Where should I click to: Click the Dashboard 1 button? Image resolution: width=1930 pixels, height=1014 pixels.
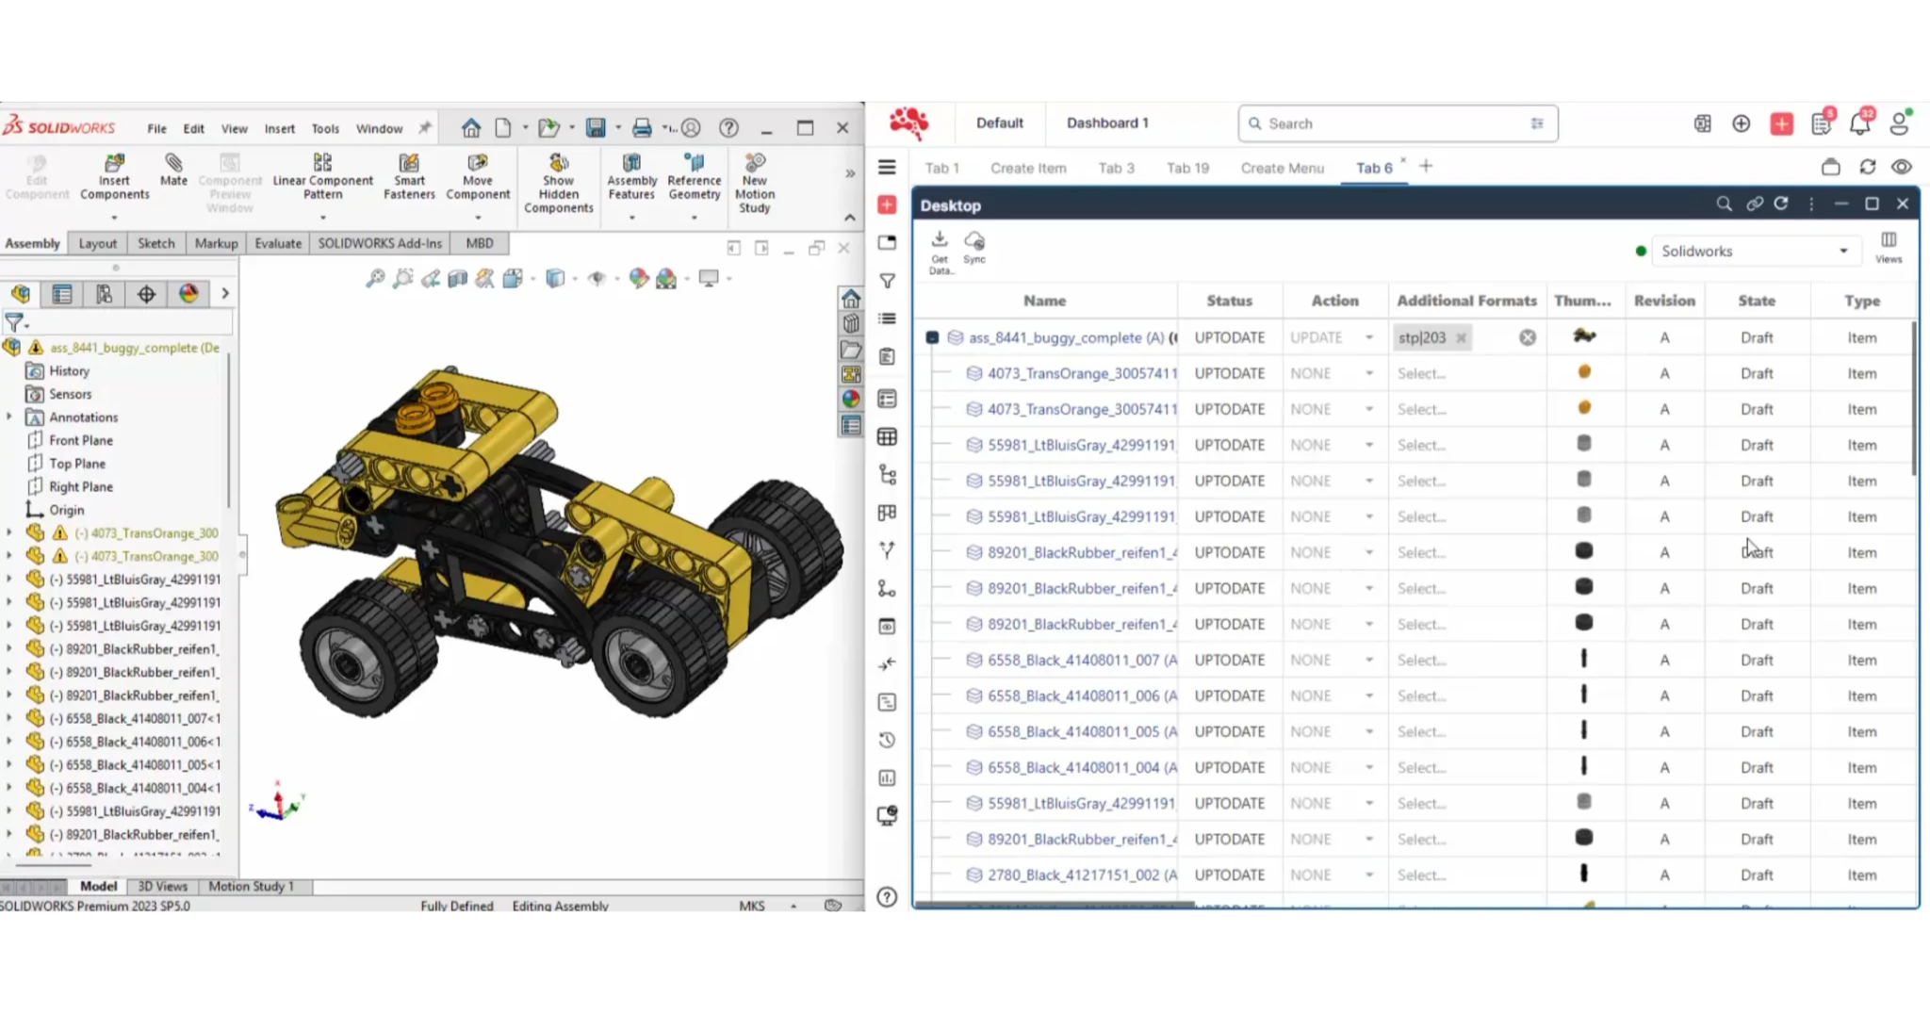[1107, 123]
